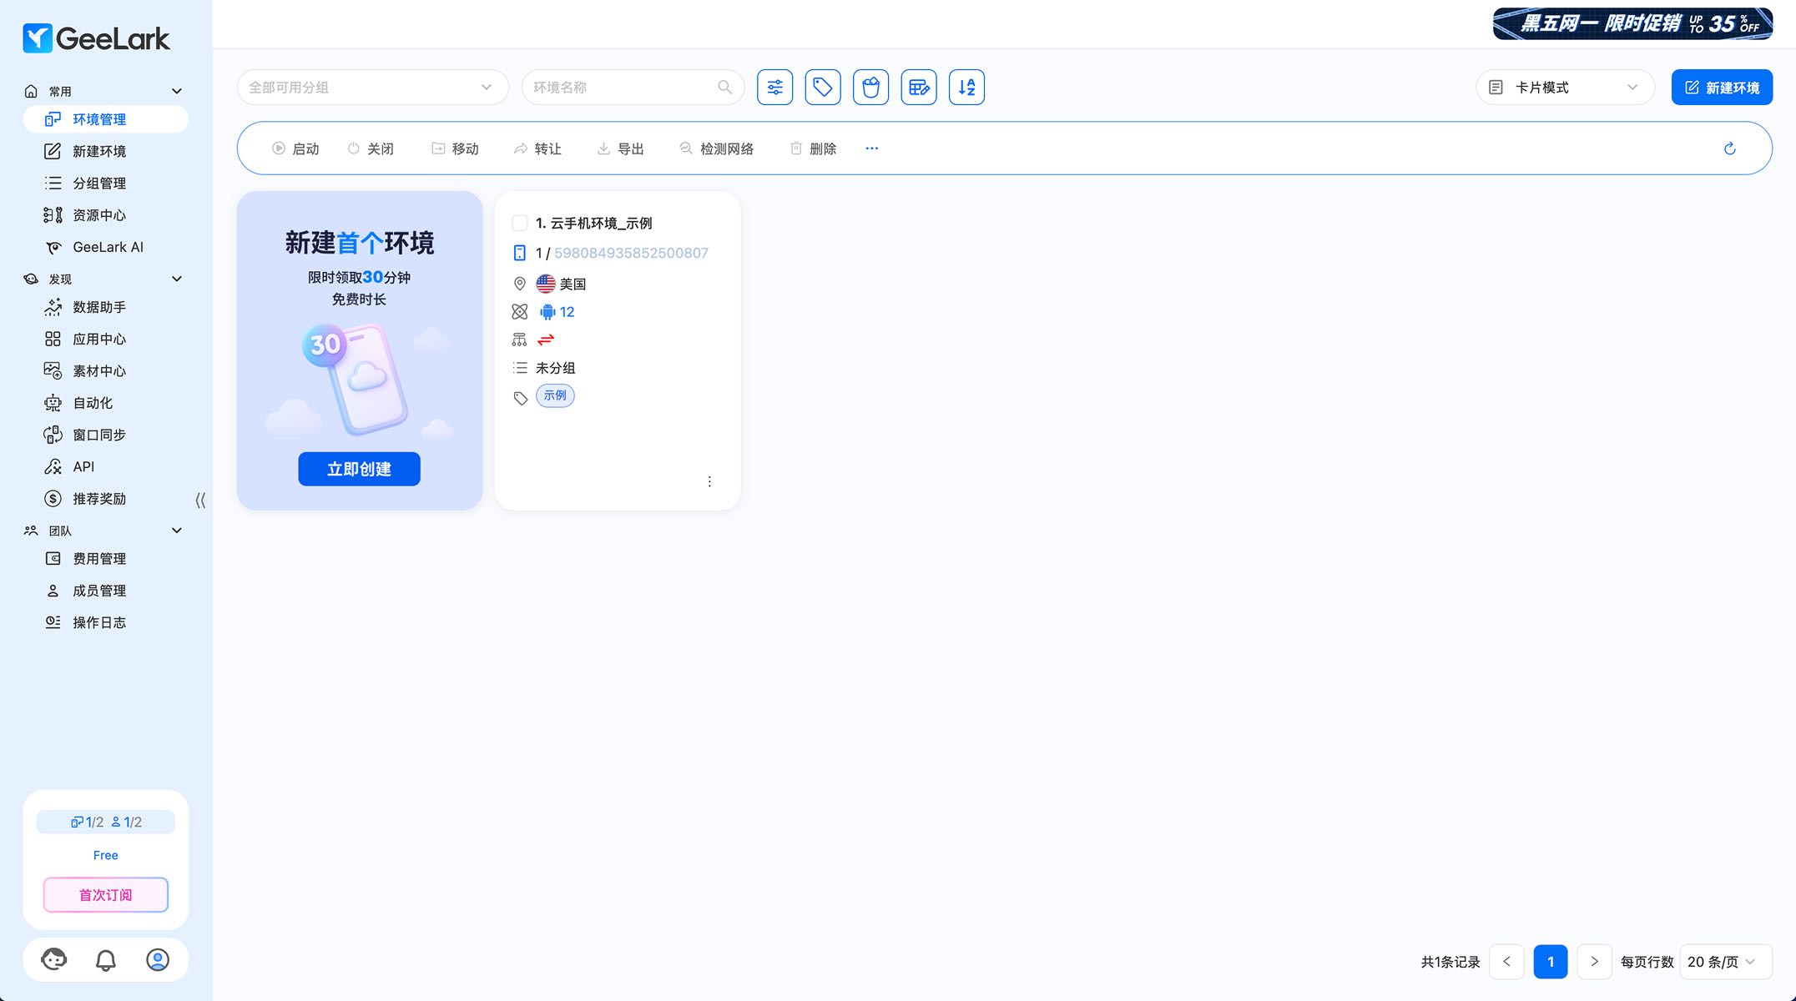The image size is (1796, 1001).
Task: Click the 立即创建 button
Action: (359, 469)
